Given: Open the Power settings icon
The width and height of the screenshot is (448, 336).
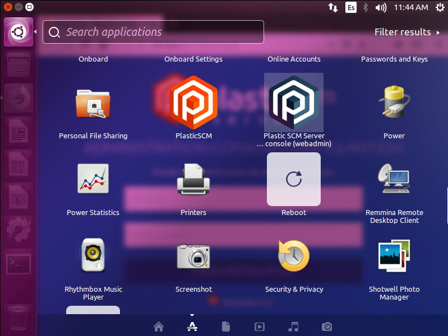Looking at the screenshot, I should [394, 102].
